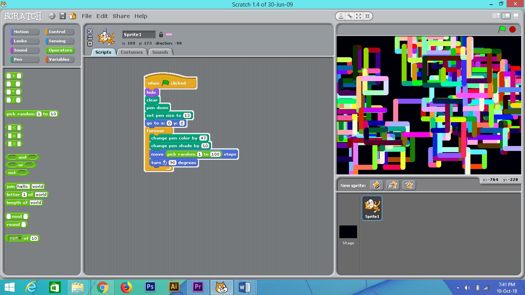Select the Looks block category
This screenshot has height=295, width=525.
(x=25, y=41)
